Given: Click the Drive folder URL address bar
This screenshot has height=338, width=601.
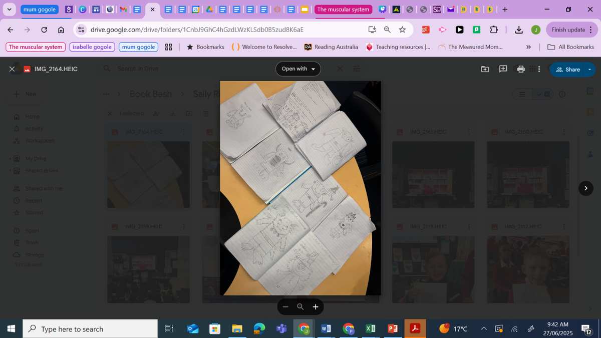Looking at the screenshot, I should [197, 30].
